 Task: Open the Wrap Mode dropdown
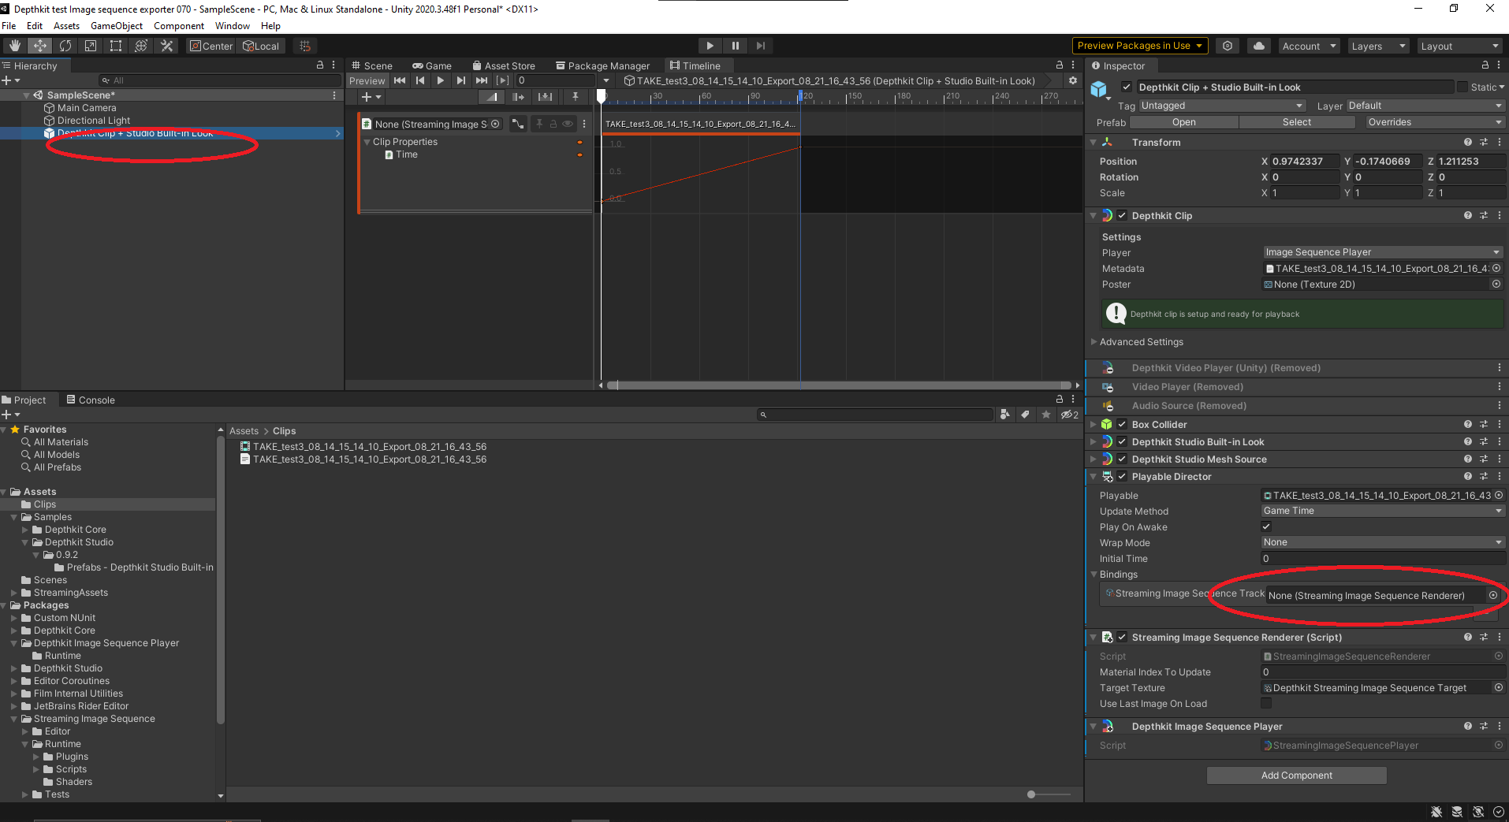[x=1381, y=542]
